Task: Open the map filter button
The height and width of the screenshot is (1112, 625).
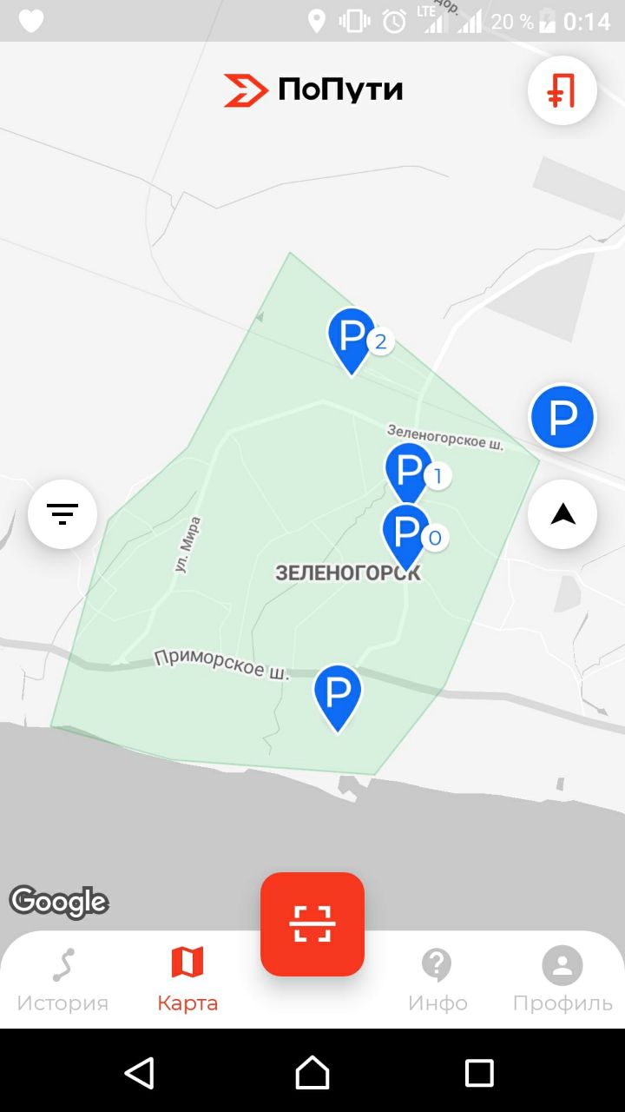Action: (62, 514)
